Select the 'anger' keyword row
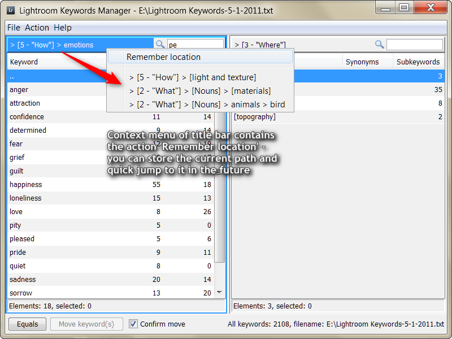This screenshot has width=452, height=339. (57, 90)
